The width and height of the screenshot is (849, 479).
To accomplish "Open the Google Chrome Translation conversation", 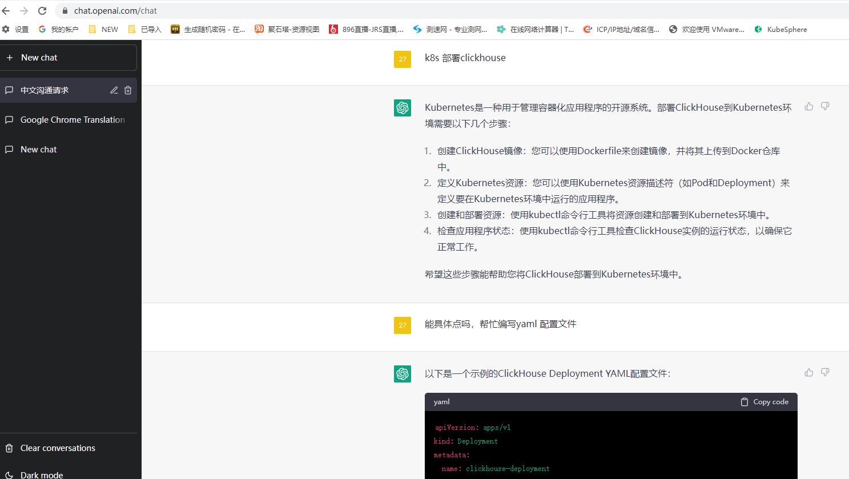I will [x=72, y=120].
